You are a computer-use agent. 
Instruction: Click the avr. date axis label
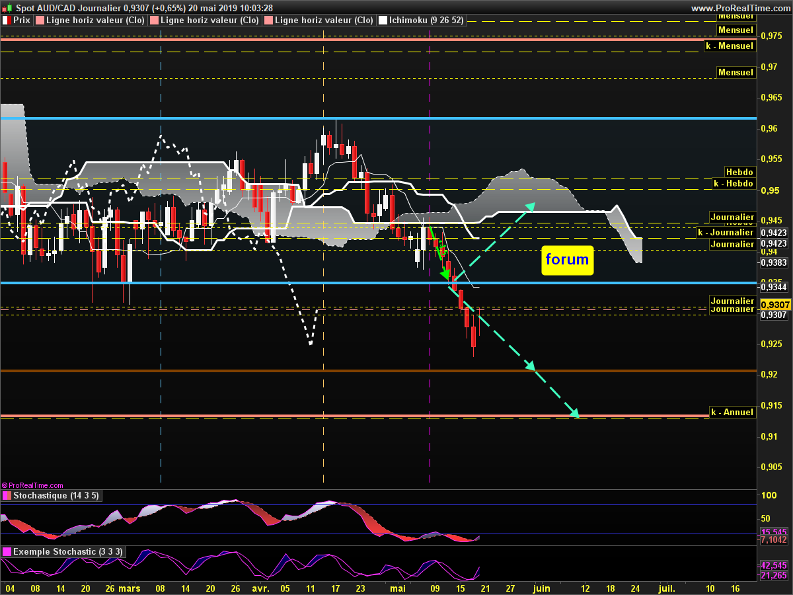(x=260, y=587)
